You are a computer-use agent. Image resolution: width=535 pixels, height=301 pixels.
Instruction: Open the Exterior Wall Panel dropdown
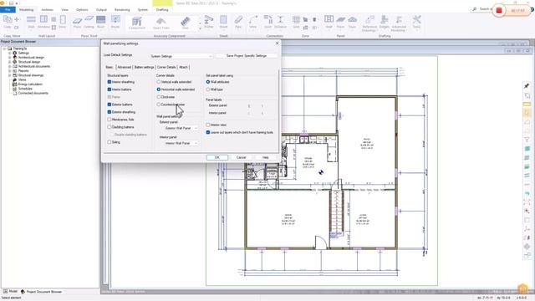(181, 128)
